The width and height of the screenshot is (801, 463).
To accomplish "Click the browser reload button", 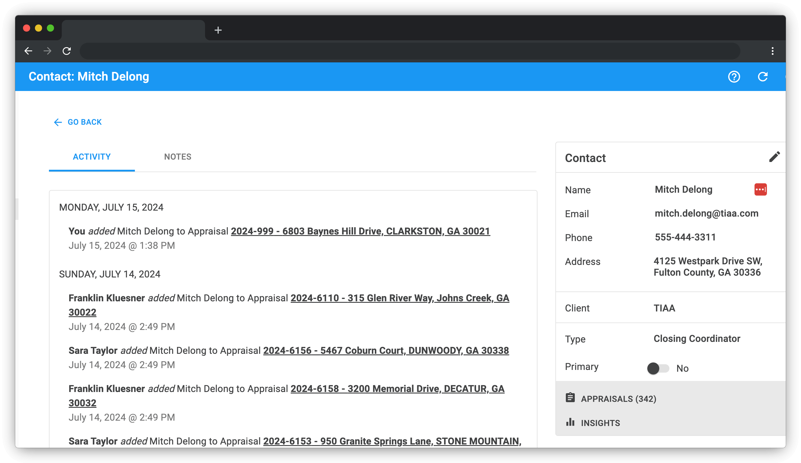I will click(67, 51).
